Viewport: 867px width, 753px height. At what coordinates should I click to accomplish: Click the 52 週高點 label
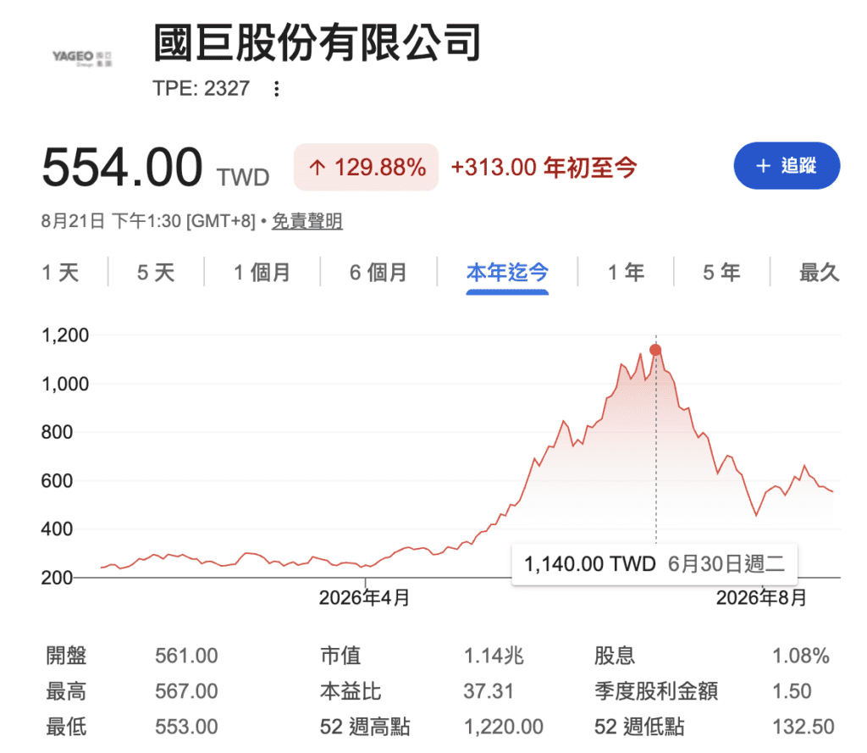pyautogui.click(x=365, y=727)
